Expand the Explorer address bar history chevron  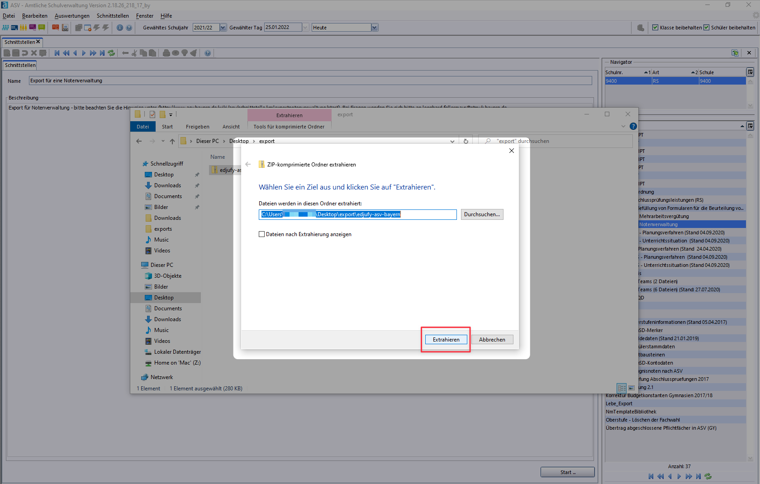[452, 141]
